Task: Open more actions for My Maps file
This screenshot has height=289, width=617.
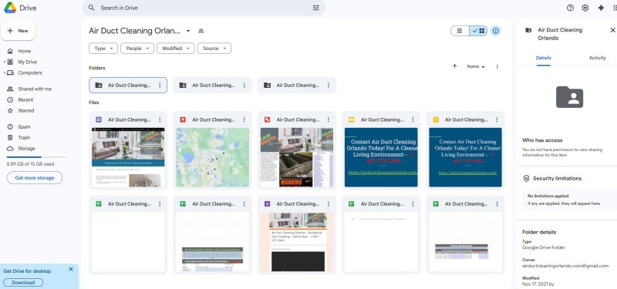Action: 244,119
